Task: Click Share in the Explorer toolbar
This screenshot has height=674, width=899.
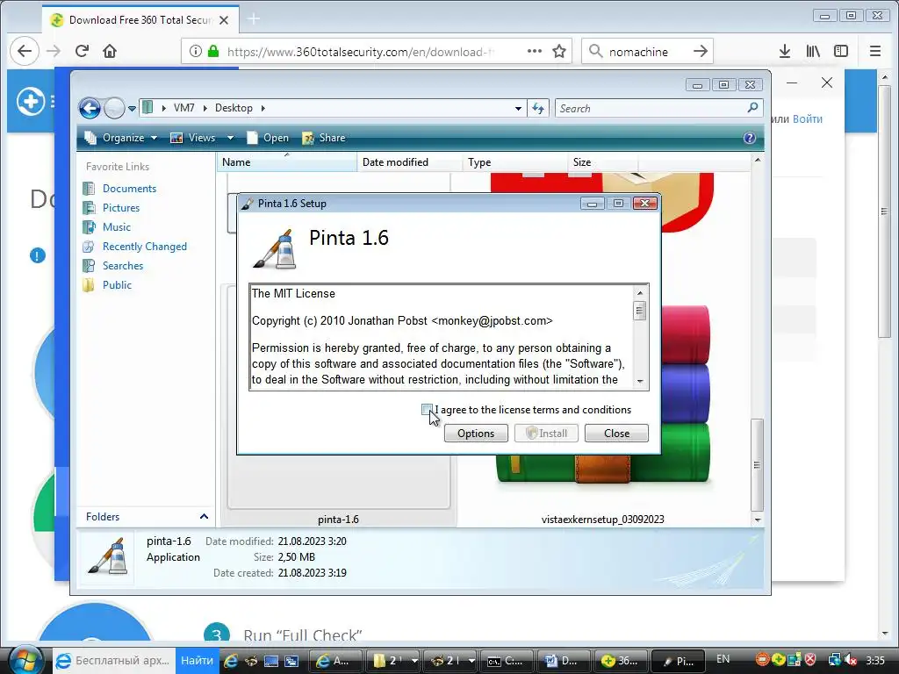Action: [324, 138]
